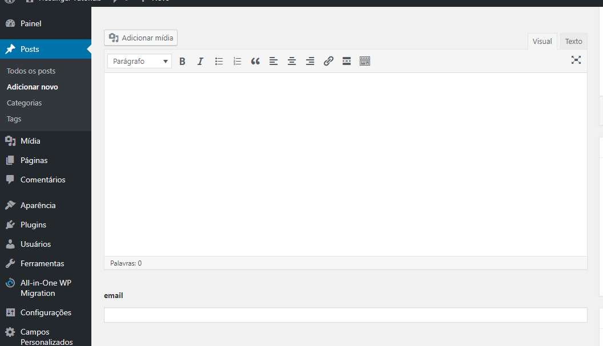This screenshot has height=346, width=603.
Task: Align text to the center
Action: click(x=292, y=61)
